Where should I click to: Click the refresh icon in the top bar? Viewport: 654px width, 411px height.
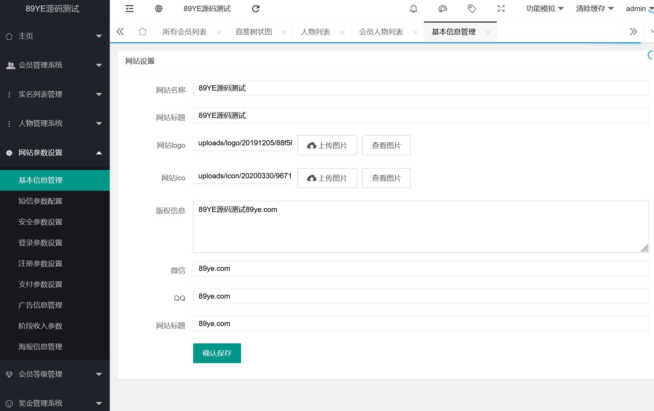[x=256, y=9]
